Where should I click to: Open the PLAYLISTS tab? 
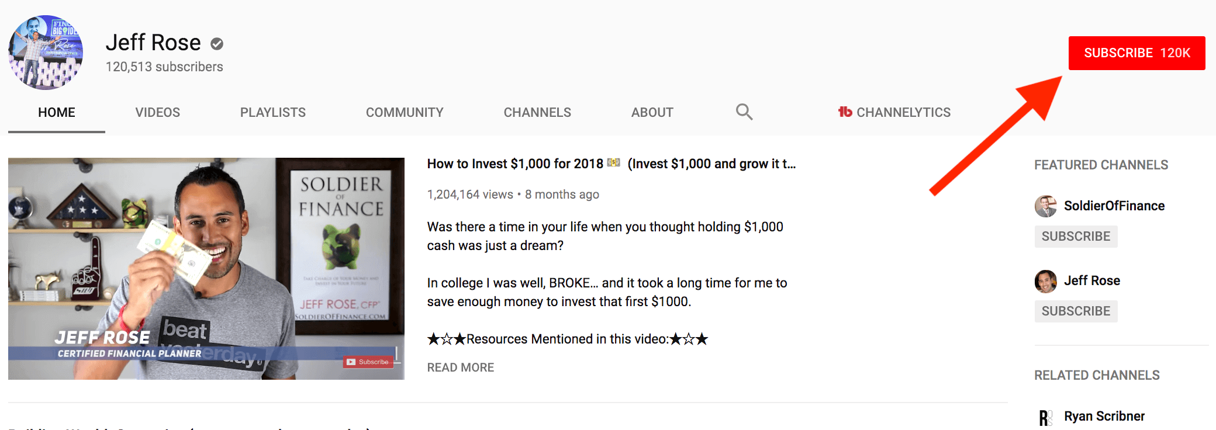pyautogui.click(x=273, y=112)
